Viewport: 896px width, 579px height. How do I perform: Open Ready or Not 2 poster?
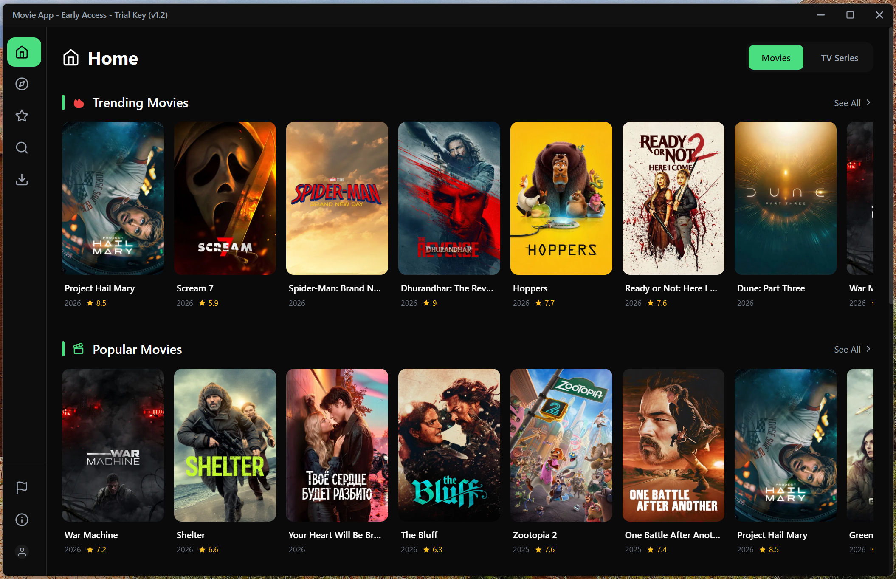(x=673, y=198)
